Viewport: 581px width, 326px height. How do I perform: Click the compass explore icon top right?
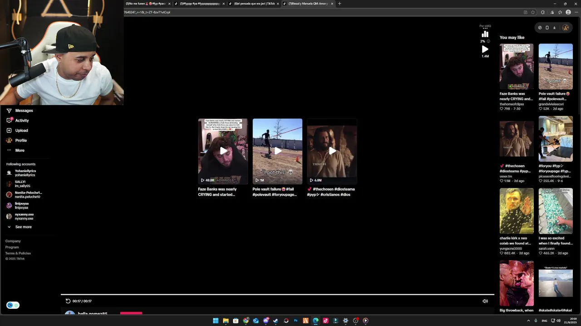click(x=540, y=28)
